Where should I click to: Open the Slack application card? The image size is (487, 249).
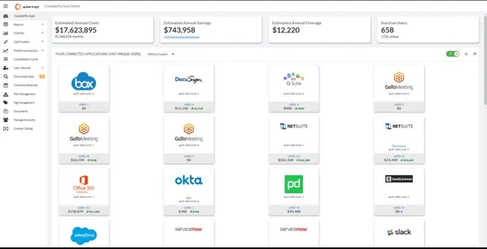399,234
